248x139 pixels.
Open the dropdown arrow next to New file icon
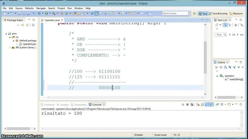tap(8, 14)
